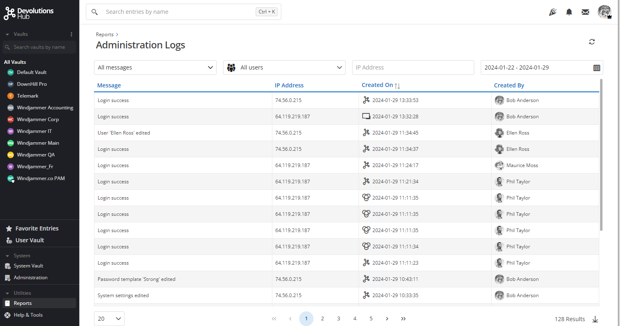This screenshot has width=620, height=326.
Task: Open the date range calendar picker
Action: point(597,68)
